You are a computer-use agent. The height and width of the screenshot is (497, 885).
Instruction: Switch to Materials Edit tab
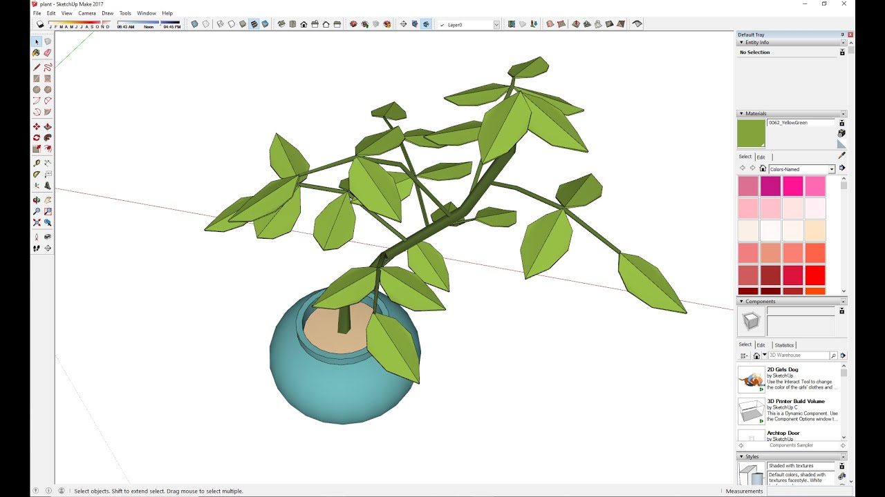[x=761, y=157]
